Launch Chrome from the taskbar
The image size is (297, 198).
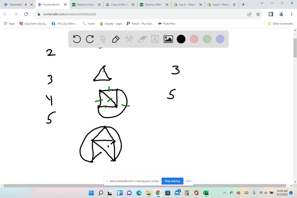(x=158, y=192)
